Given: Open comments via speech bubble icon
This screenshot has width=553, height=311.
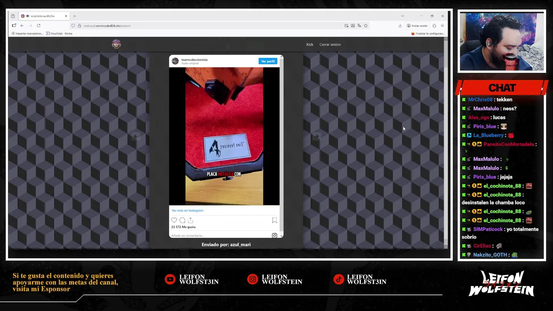Looking at the screenshot, I should 182,221.
